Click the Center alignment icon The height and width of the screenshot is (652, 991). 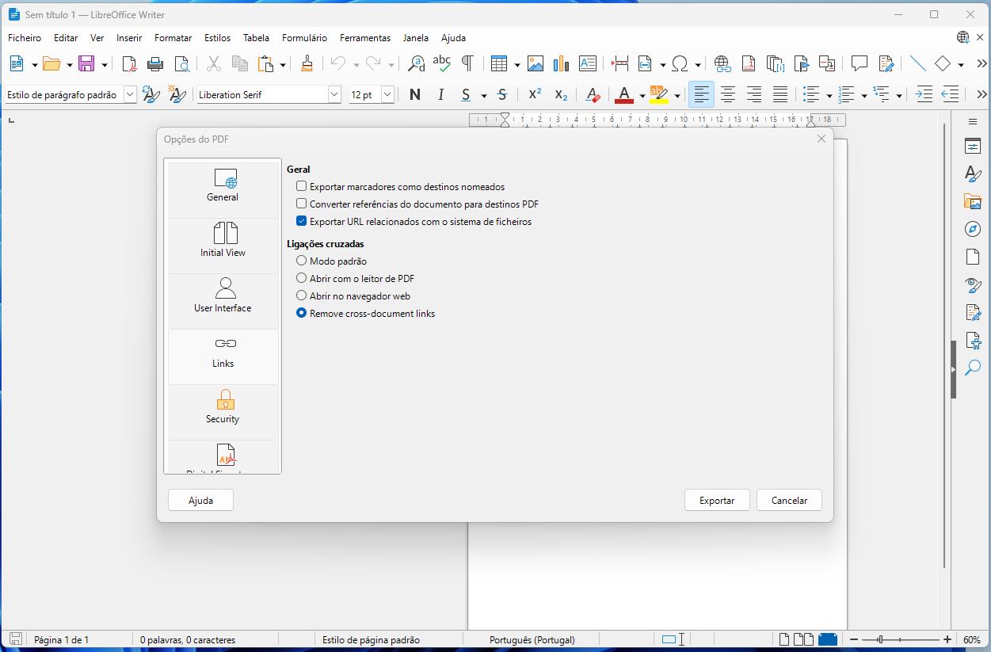[727, 94]
